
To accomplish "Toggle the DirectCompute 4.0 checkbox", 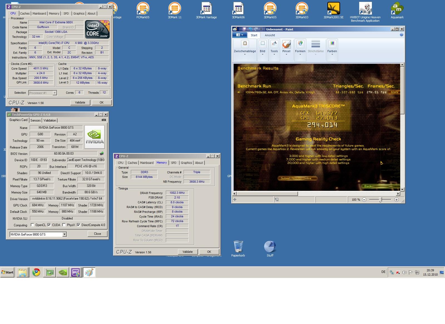I will 78,225.
